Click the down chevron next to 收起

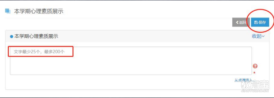click(263, 36)
